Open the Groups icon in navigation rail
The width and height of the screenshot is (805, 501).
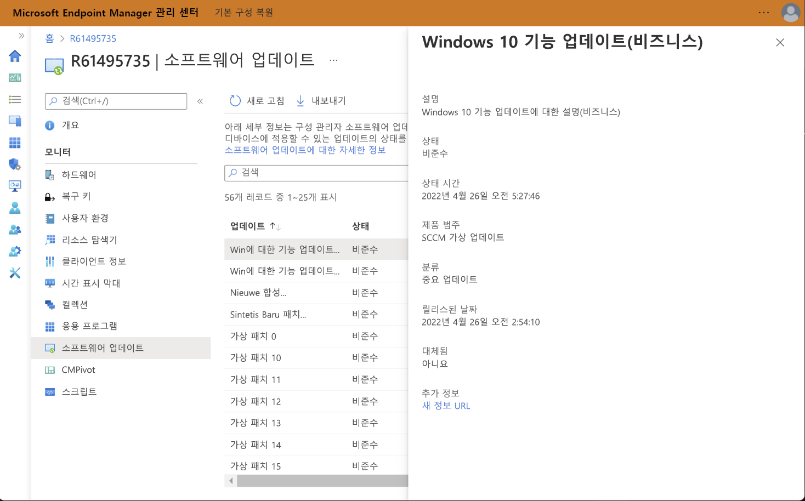[15, 230]
